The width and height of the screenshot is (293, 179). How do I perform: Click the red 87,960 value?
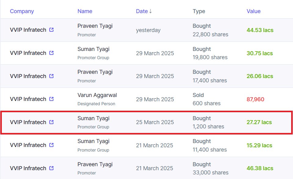[255, 99]
